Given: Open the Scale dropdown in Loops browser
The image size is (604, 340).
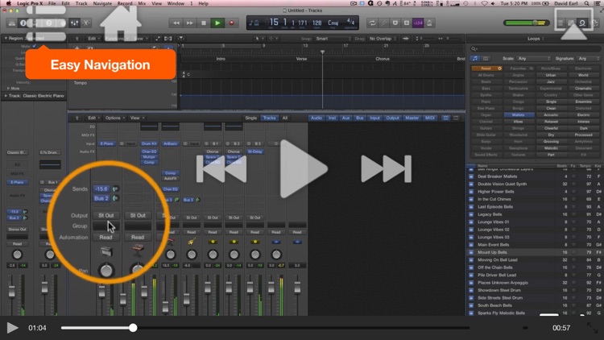Looking at the screenshot, I should (534, 59).
